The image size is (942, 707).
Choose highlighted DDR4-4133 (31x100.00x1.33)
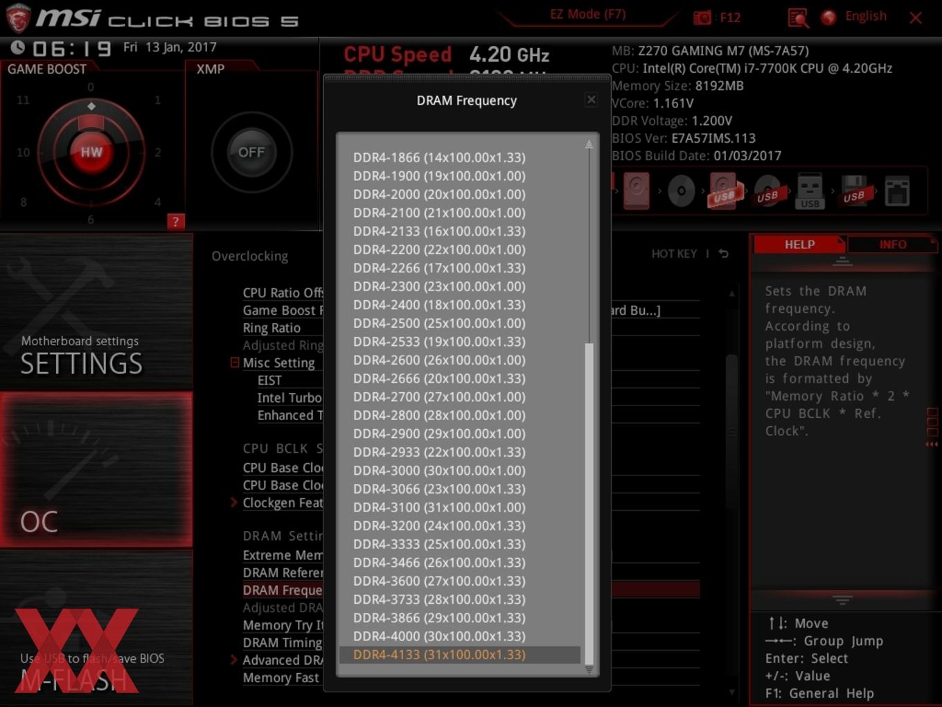point(460,654)
